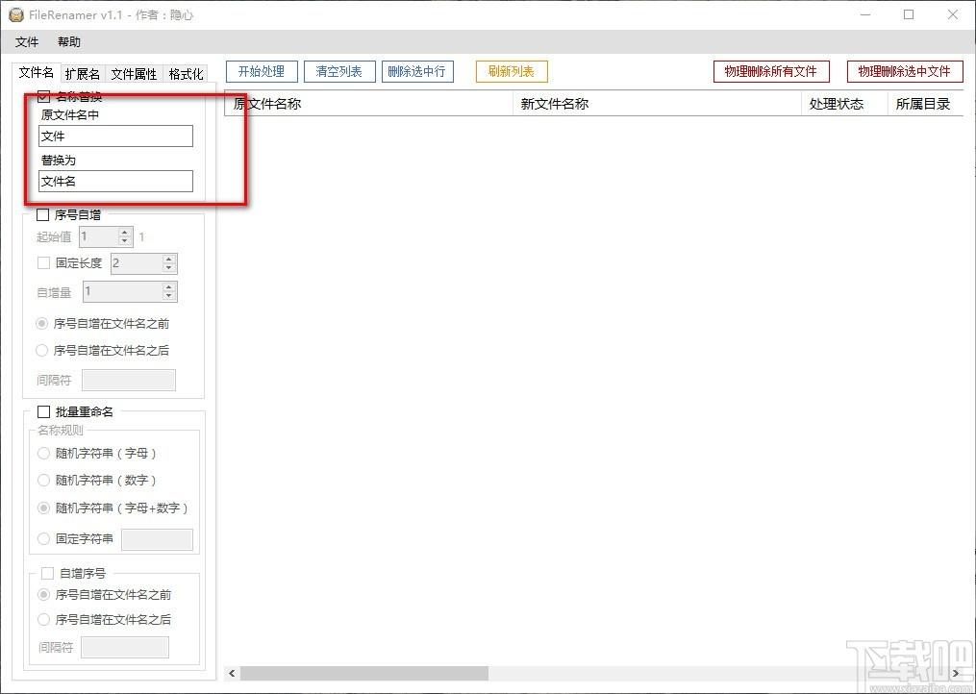Switch to the 文件名 tab
This screenshot has width=976, height=694.
(37, 72)
